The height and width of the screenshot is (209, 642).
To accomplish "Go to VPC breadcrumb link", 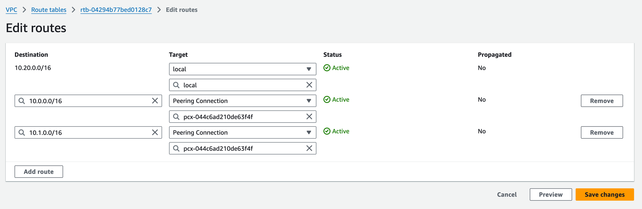I will point(11,10).
